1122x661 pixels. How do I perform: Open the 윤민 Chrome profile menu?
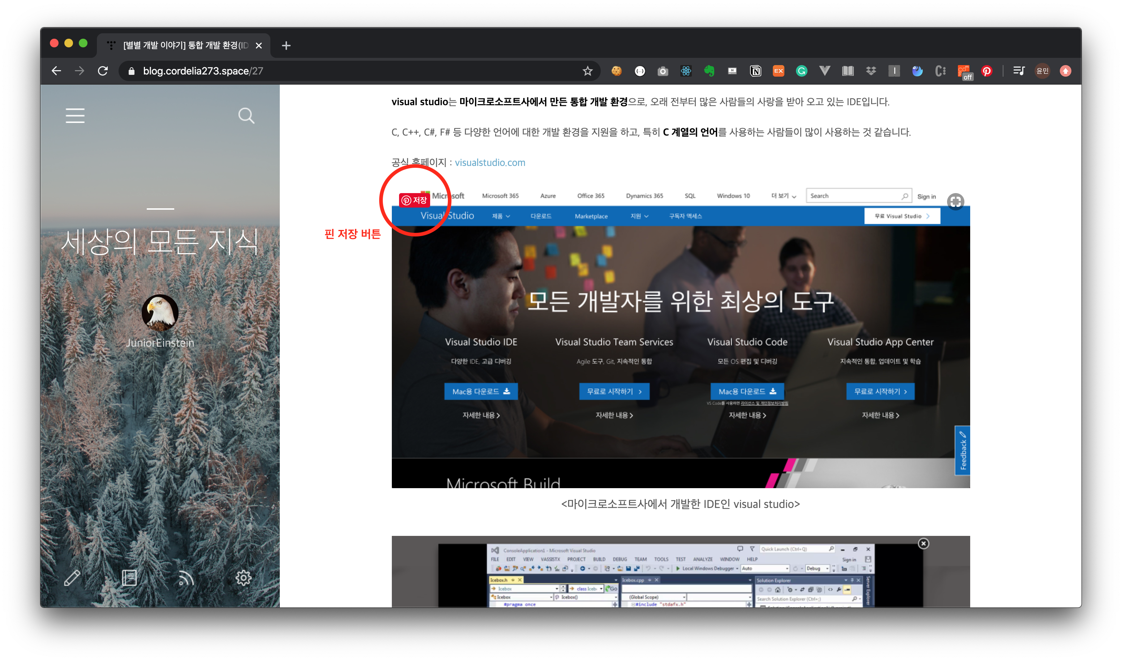tap(1042, 71)
